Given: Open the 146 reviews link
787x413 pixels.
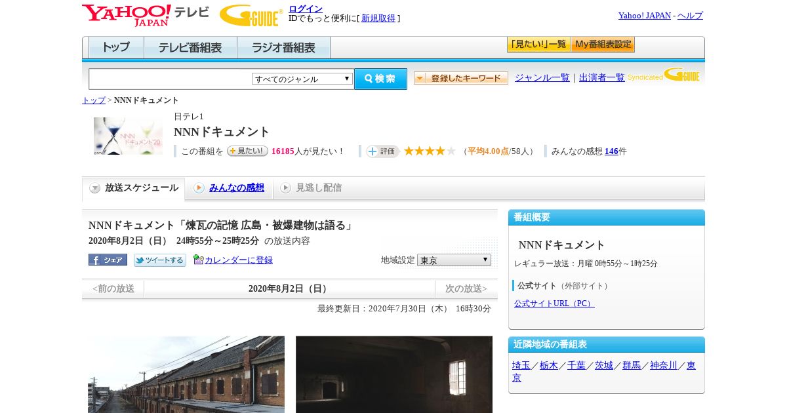Looking at the screenshot, I should (611, 151).
